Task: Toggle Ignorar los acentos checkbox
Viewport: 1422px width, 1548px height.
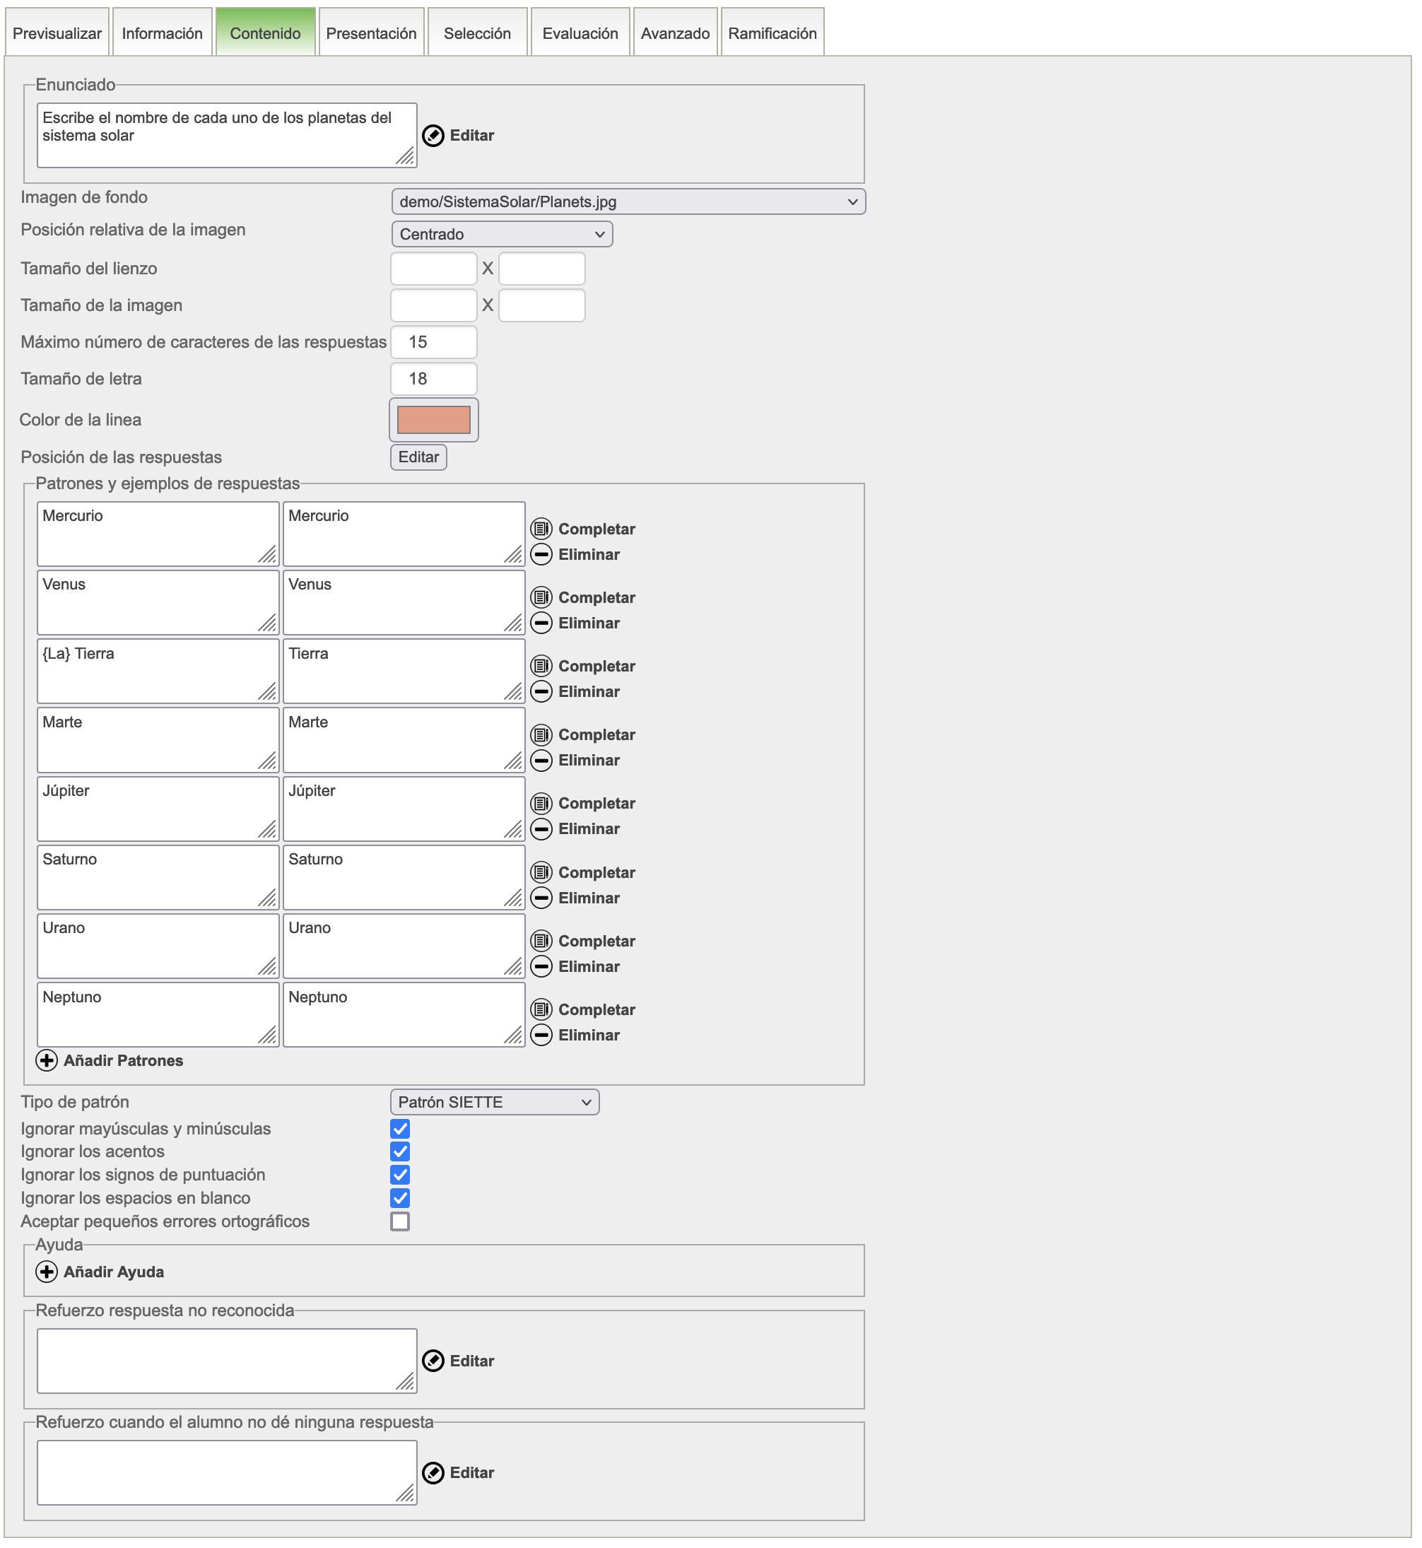Action: click(x=400, y=1151)
